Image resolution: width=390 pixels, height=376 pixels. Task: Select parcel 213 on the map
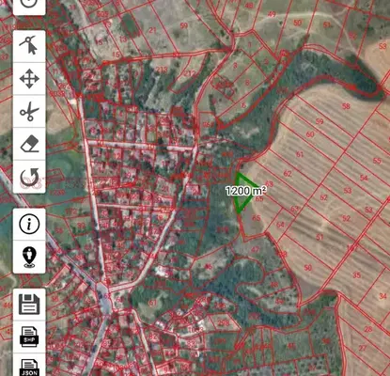click(x=162, y=70)
